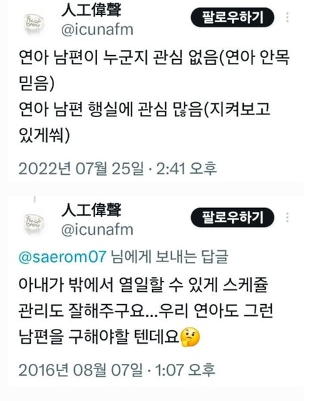Open @icunafm handle in second tweet
This screenshot has height=401, width=312.
pyautogui.click(x=97, y=230)
